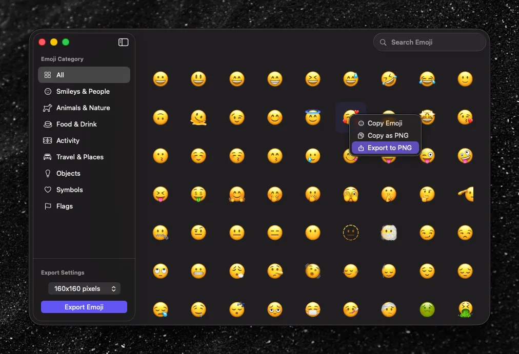The width and height of the screenshot is (519, 354).
Task: Select the money-mouth face emoji
Action: (198, 194)
